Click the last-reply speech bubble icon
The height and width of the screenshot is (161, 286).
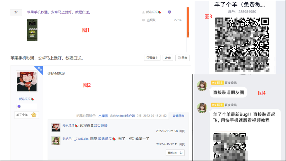pyautogui.click(x=143, y=20)
